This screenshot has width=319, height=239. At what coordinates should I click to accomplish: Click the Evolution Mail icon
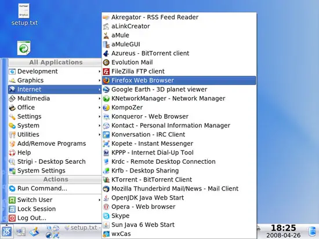[x=106, y=62]
